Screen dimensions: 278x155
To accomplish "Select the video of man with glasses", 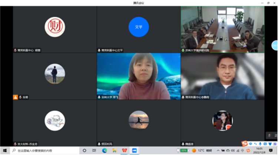I will [222, 76].
